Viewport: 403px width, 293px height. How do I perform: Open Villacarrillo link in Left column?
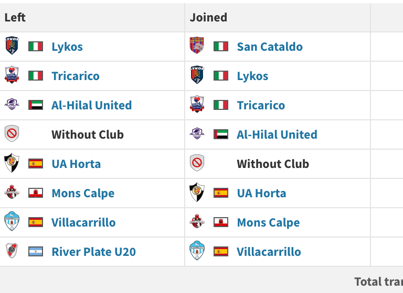(x=83, y=222)
